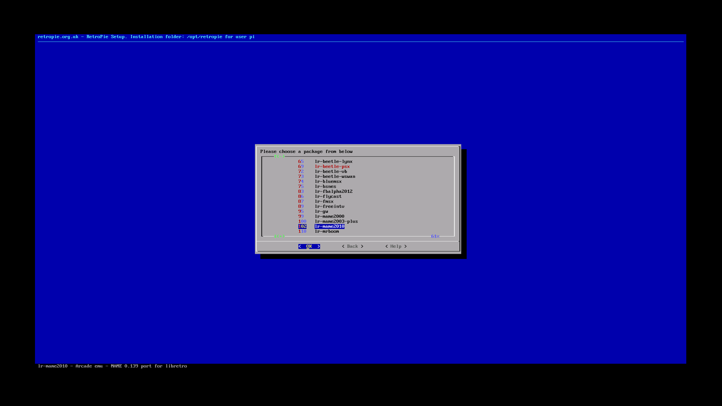Click the 61% scroll position indicator

(x=435, y=236)
